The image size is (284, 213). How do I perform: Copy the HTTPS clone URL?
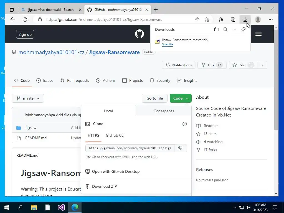pos(180,148)
